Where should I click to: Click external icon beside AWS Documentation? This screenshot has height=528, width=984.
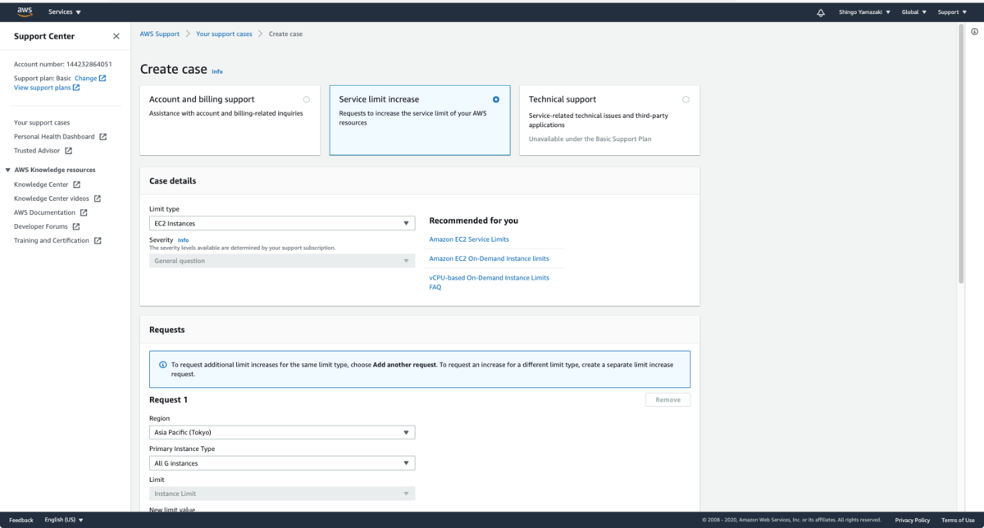(x=84, y=212)
